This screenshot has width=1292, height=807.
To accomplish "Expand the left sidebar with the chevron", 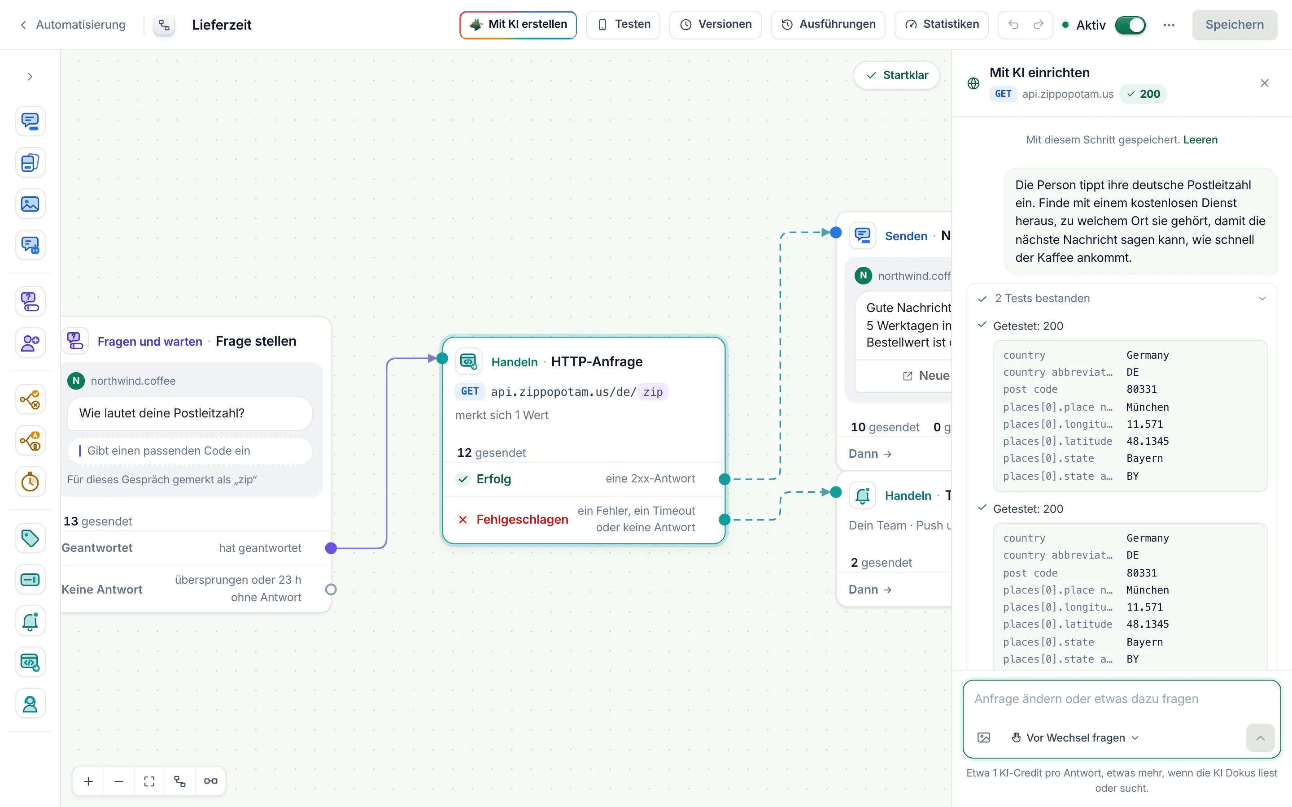I will tap(30, 77).
